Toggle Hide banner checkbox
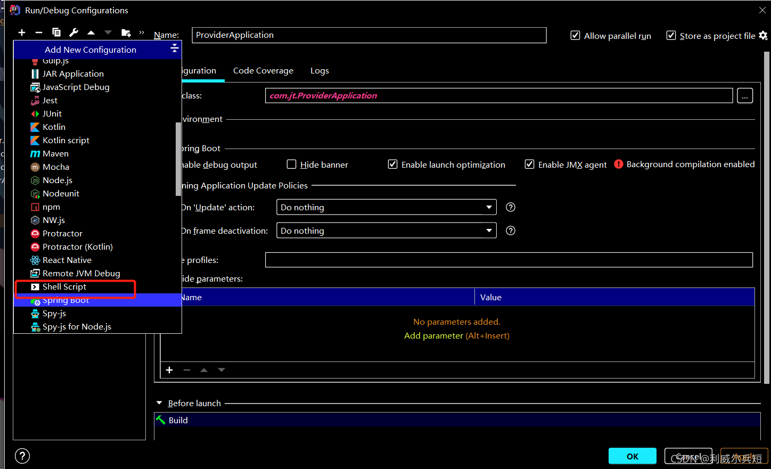The height and width of the screenshot is (469, 771). [291, 164]
